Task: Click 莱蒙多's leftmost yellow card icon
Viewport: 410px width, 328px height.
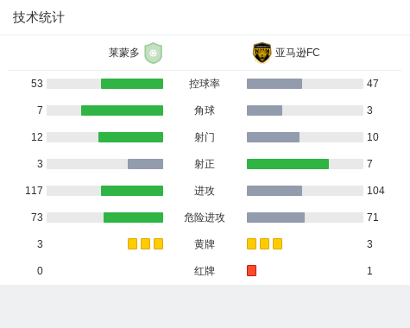Action: click(x=132, y=243)
